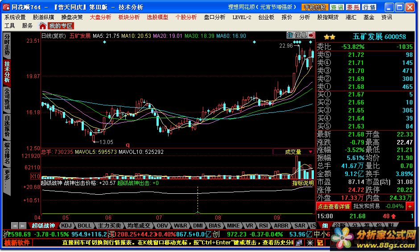The height and width of the screenshot is (252, 420).
Task: Open the 个股分析 menu
Action: point(186,17)
